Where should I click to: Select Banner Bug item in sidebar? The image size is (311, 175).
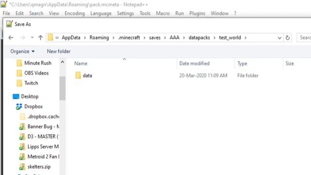coord(43,126)
